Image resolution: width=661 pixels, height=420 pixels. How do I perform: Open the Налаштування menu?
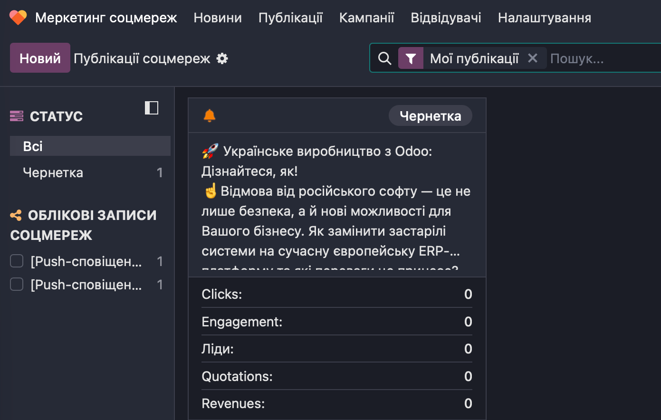coord(544,18)
